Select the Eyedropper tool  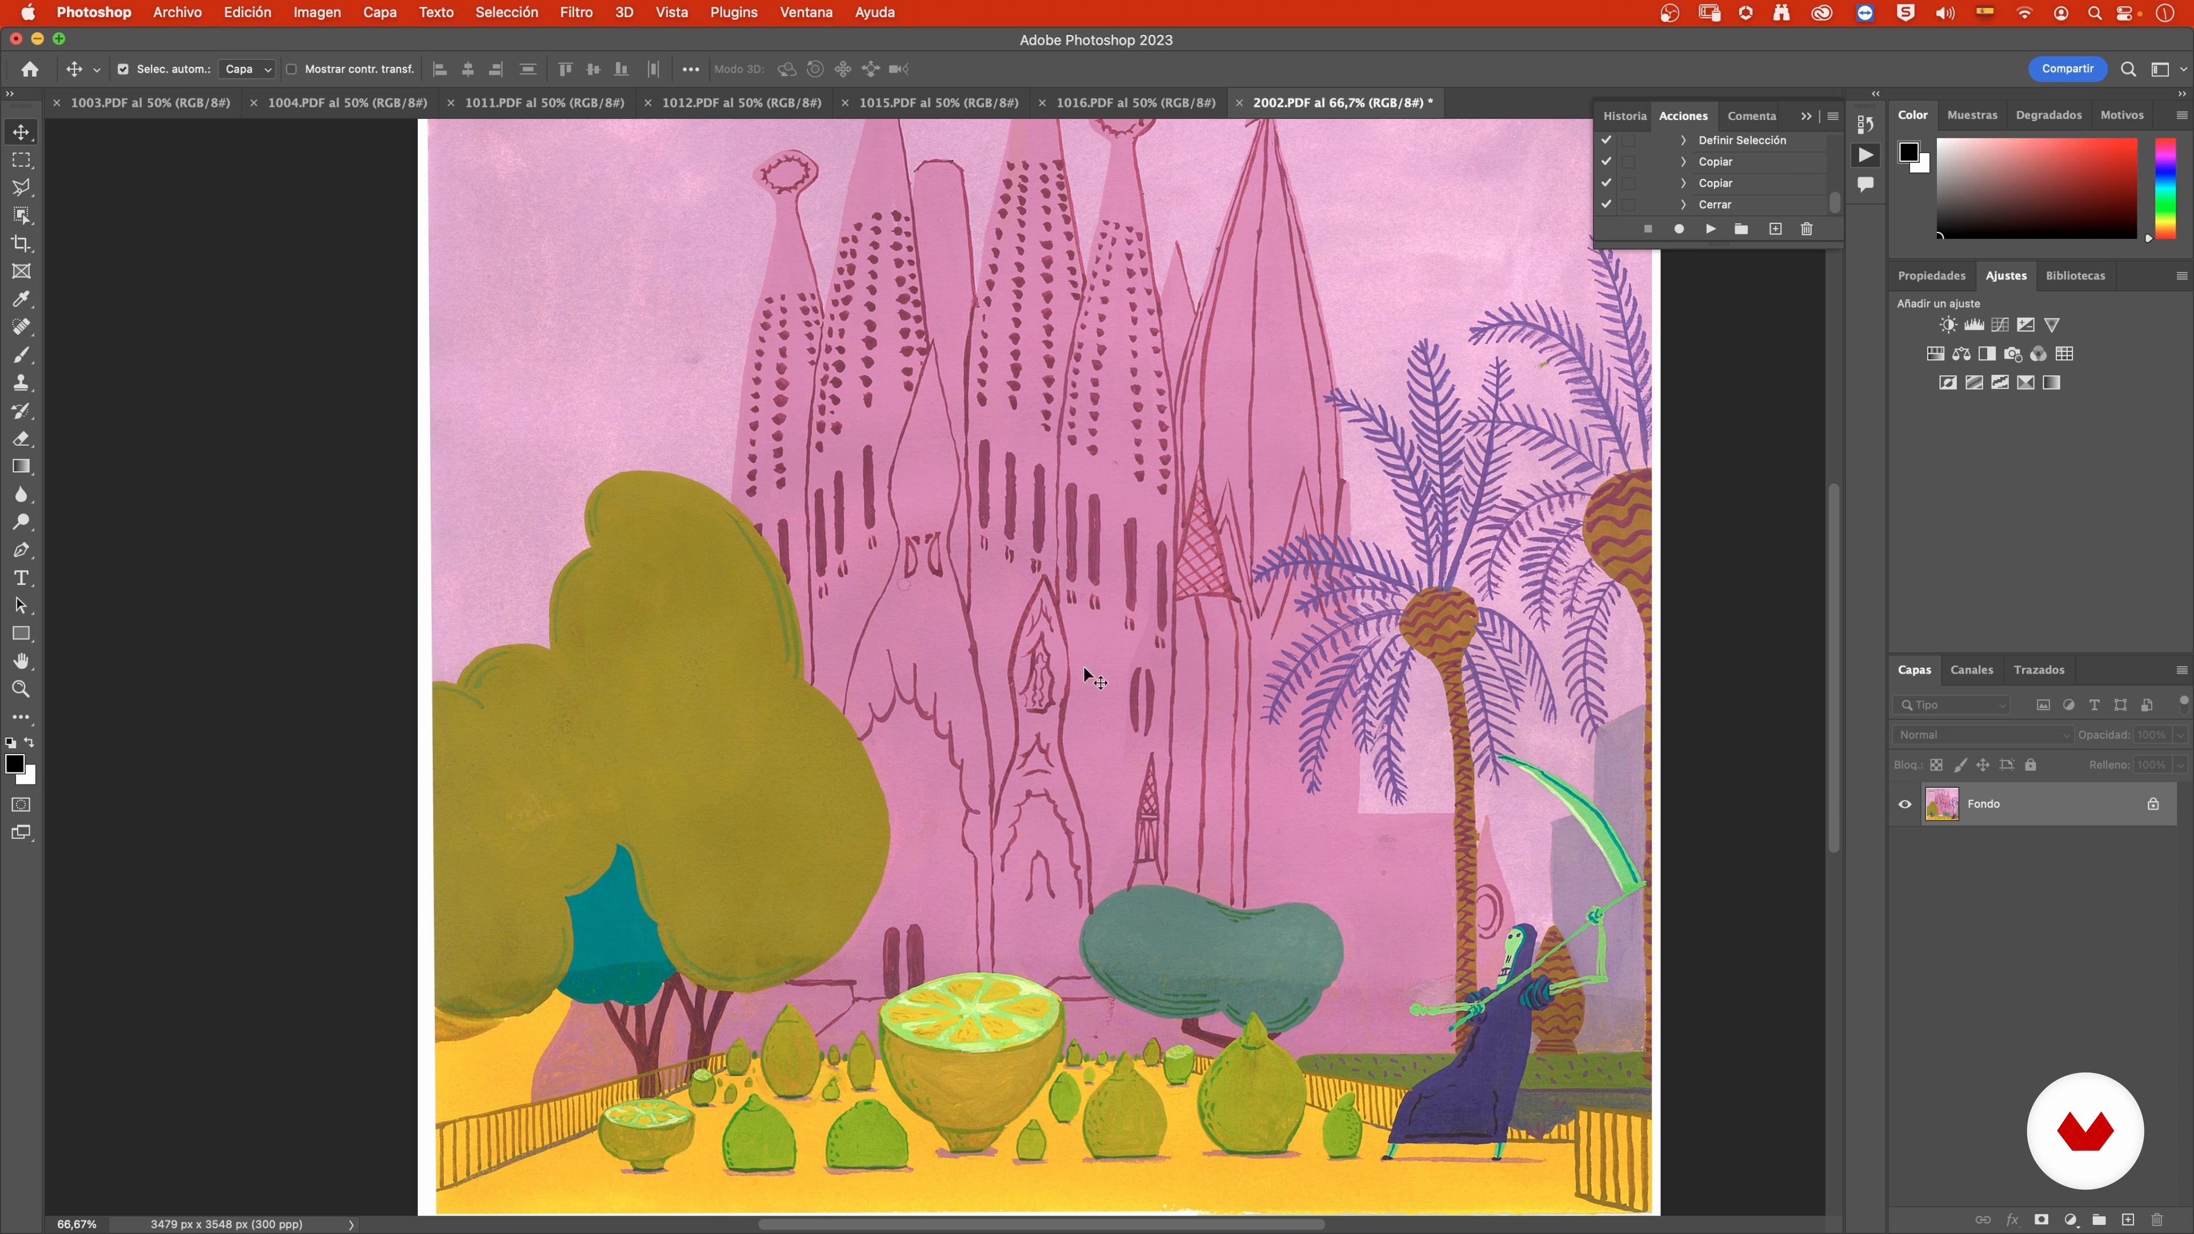pos(21,300)
